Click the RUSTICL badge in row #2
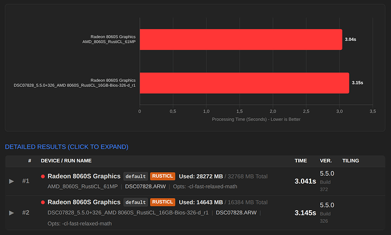The image size is (391, 235). tap(163, 202)
